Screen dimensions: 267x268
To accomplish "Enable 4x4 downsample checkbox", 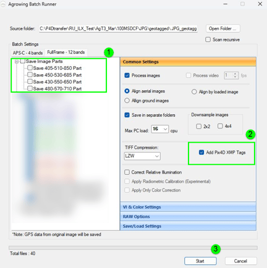I will (220, 126).
